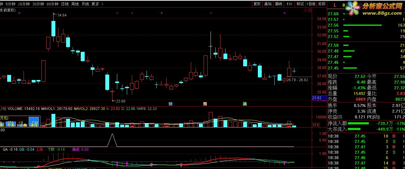Click the 激进: 0.00 indicator label
Image resolution: width=405 pixels, height=169 pixels.
[x=80, y=149]
